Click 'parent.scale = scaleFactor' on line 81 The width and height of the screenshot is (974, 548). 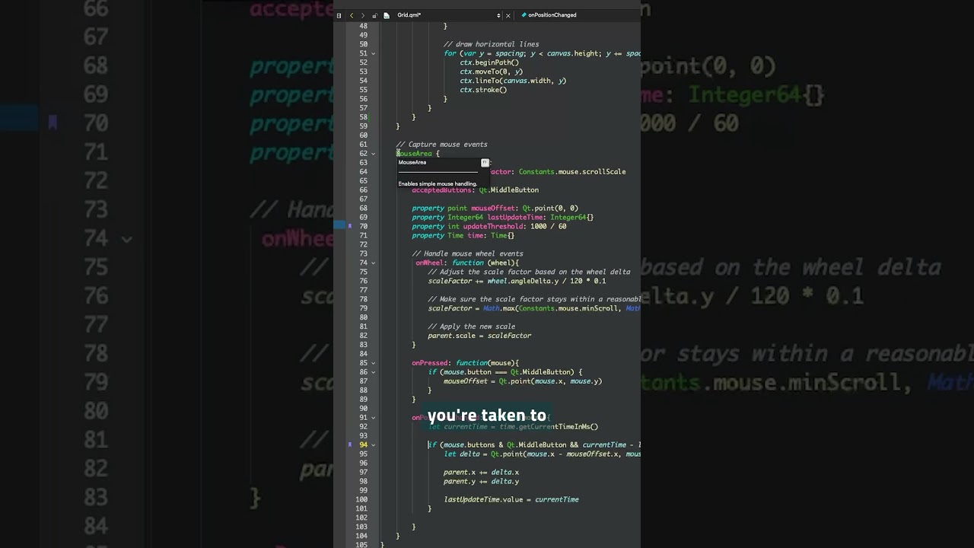(479, 336)
